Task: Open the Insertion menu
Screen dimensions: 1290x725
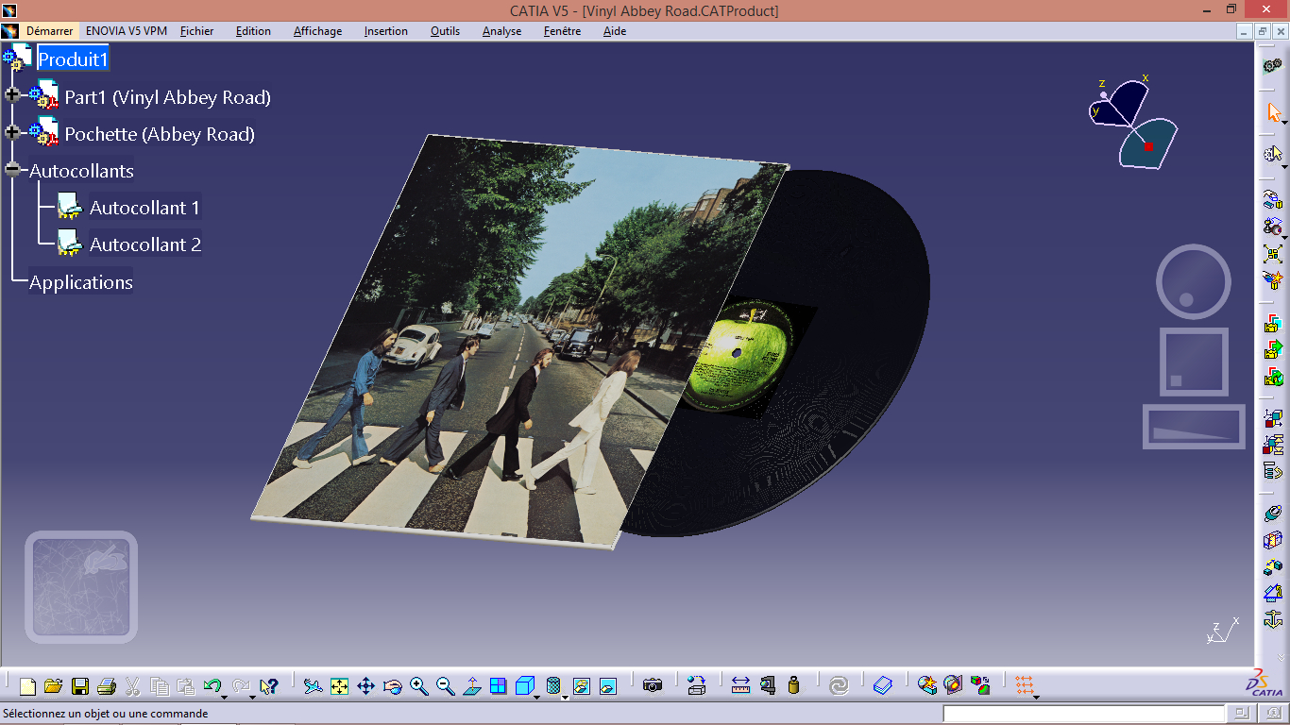Action: point(386,31)
